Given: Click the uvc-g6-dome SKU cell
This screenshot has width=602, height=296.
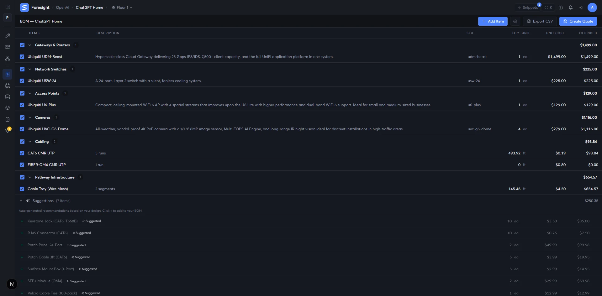Looking at the screenshot, I should 479,129.
